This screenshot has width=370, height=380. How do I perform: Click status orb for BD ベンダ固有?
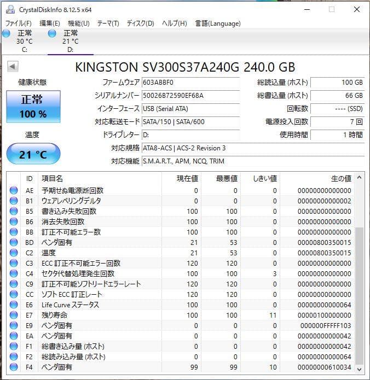(14, 242)
